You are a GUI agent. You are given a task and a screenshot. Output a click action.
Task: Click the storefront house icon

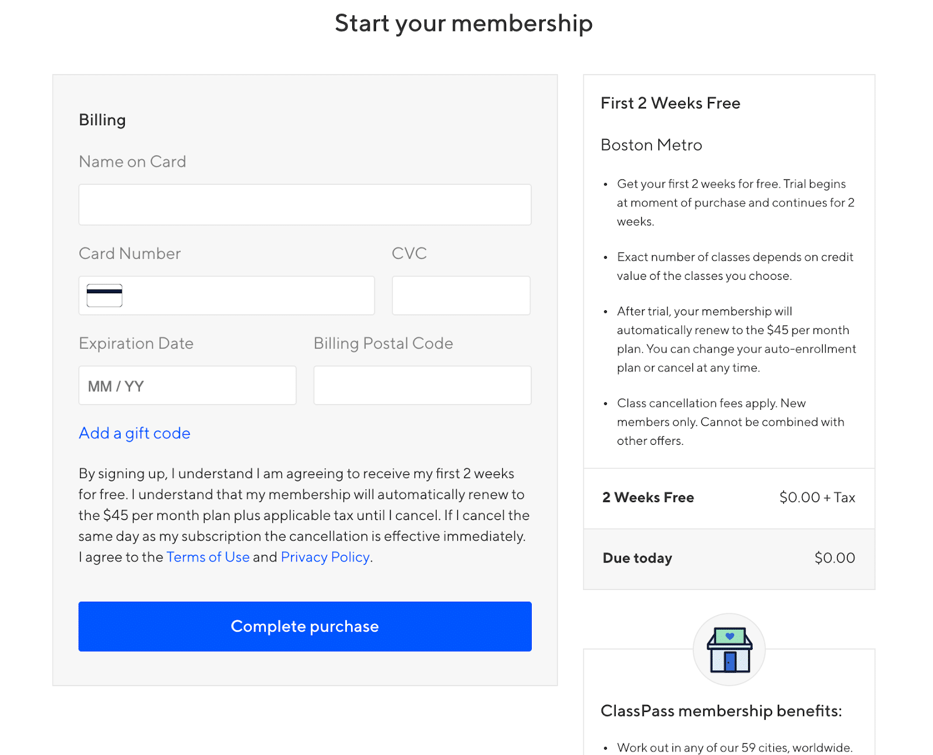coord(729,649)
